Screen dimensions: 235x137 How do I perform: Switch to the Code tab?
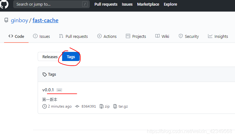pos(16,36)
